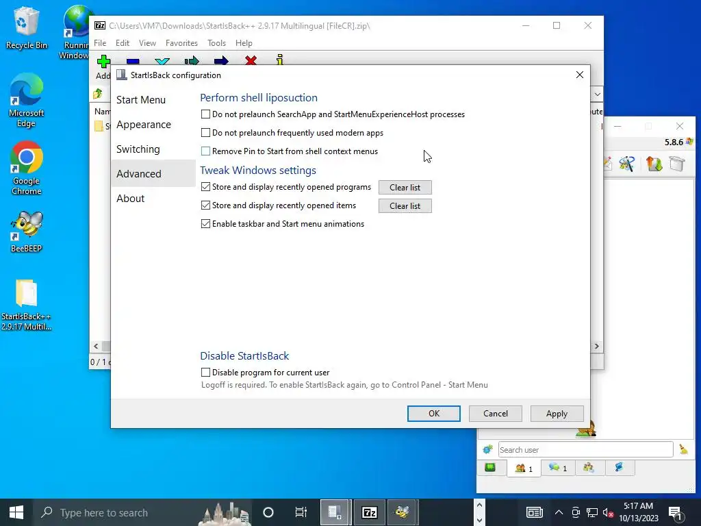The image size is (701, 526).
Task: Open notification center icon
Action: click(x=675, y=513)
